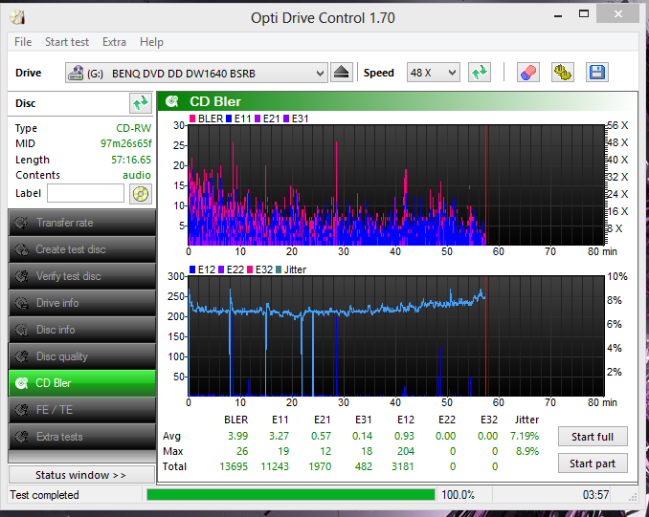The height and width of the screenshot is (517, 649).
Task: Switch to the Extra tests tab
Action: click(82, 437)
